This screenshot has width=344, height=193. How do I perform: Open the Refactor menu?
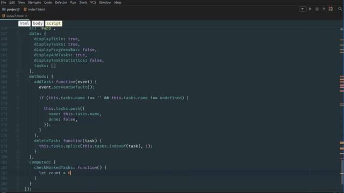pyautogui.click(x=61, y=2)
